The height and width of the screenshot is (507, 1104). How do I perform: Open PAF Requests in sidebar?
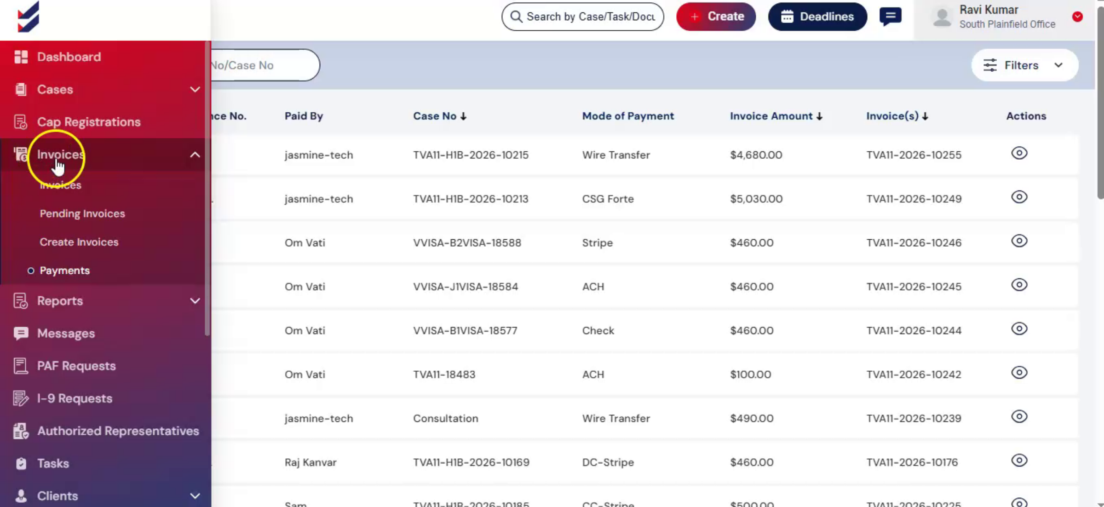tap(76, 366)
